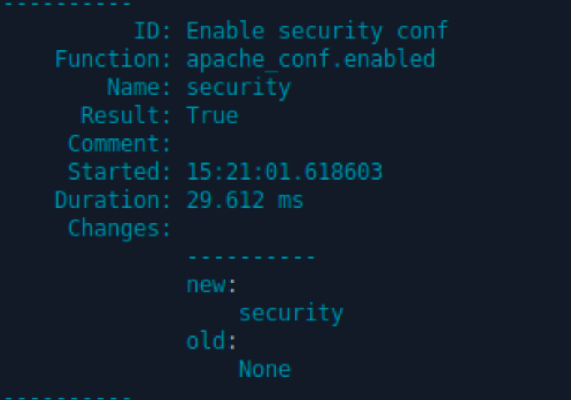The width and height of the screenshot is (571, 400).
Task: Click the "Comment:" label
Action: click(x=120, y=144)
